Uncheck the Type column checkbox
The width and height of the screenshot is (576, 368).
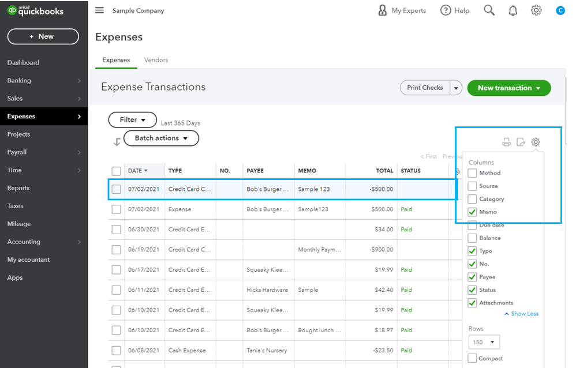click(472, 251)
